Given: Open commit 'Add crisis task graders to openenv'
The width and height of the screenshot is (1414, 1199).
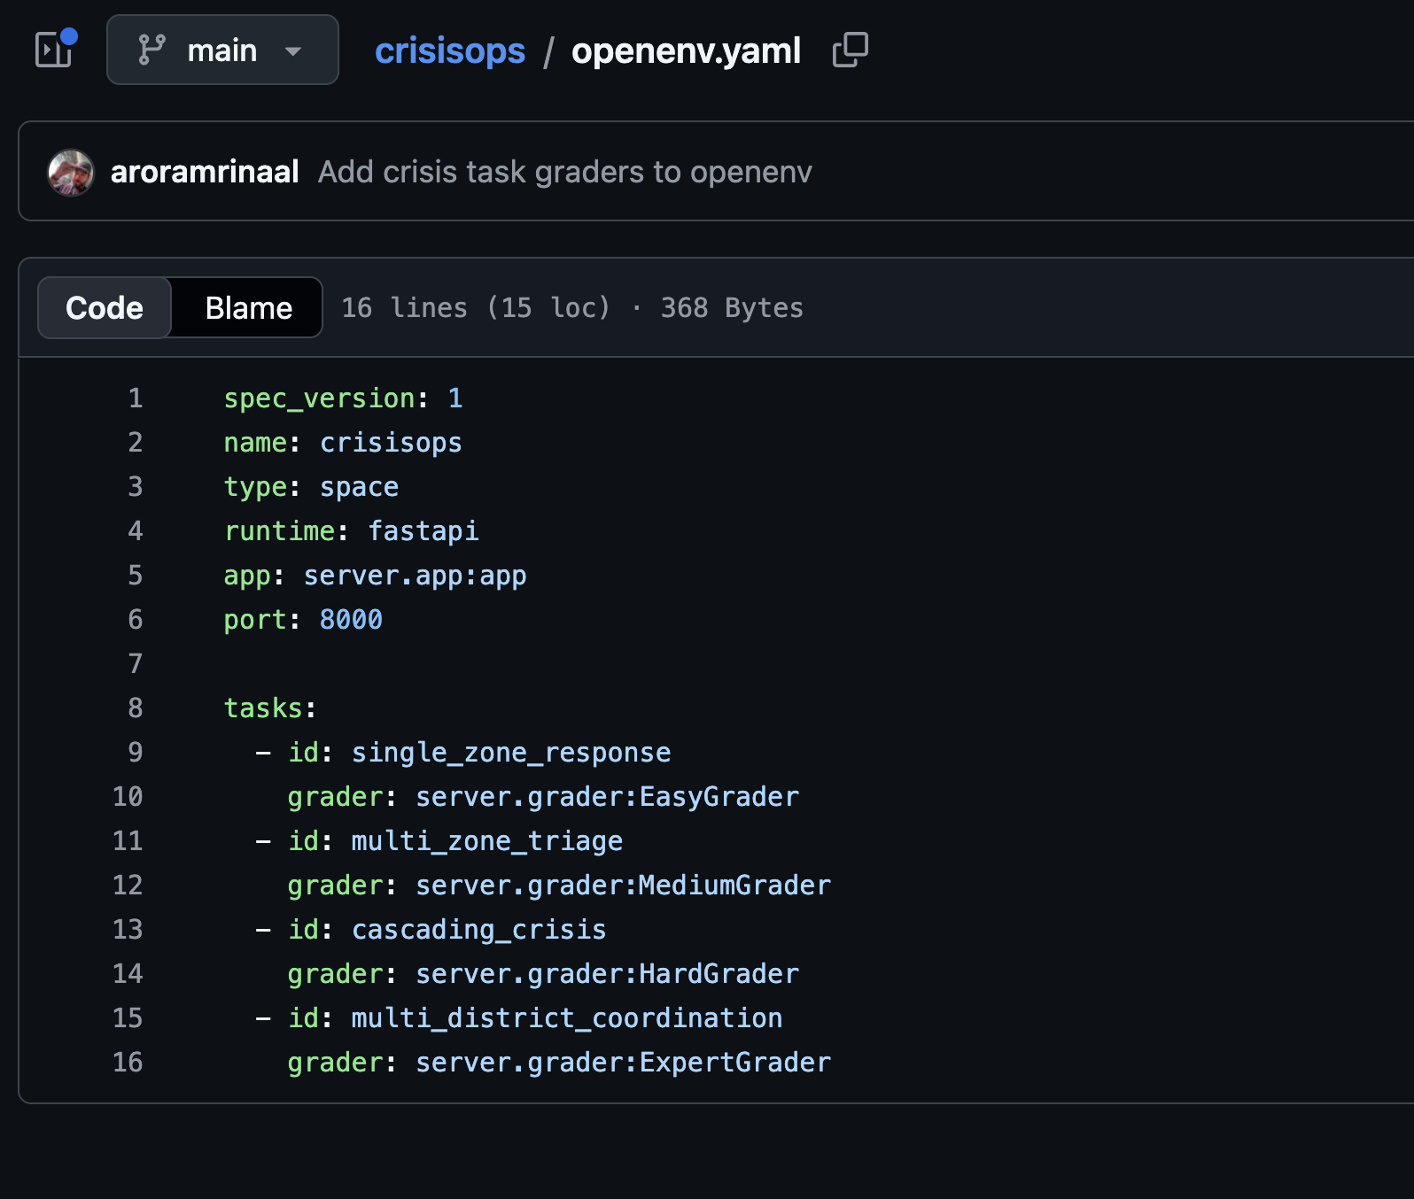Looking at the screenshot, I should [x=565, y=172].
